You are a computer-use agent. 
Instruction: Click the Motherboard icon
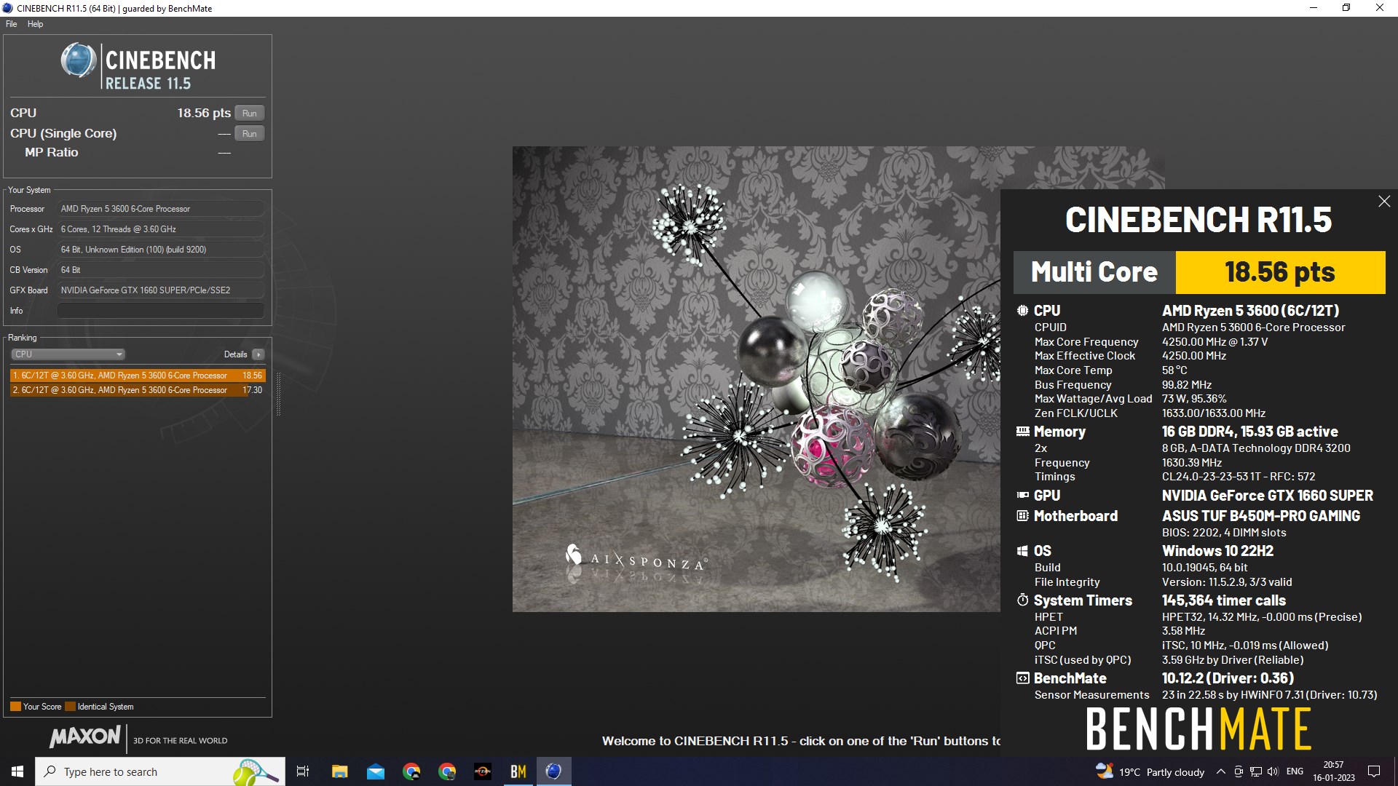(x=1022, y=516)
